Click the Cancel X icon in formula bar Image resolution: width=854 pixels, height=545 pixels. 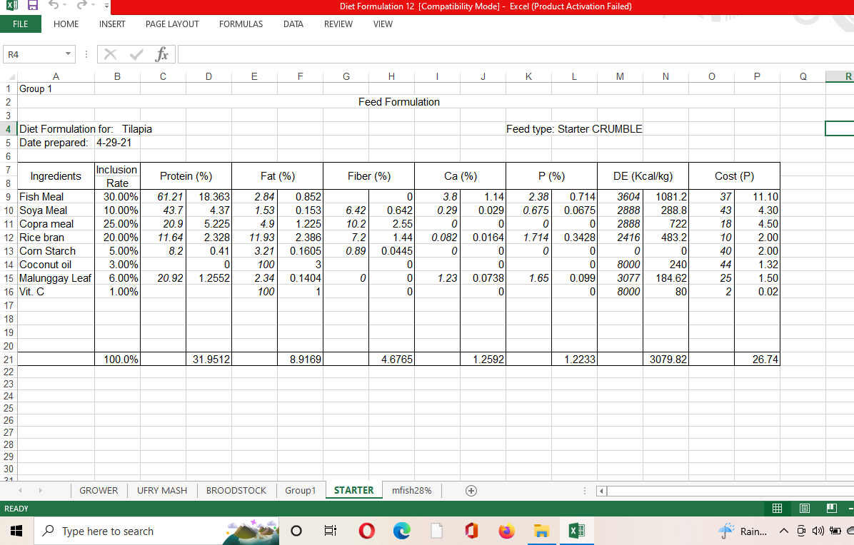(111, 54)
